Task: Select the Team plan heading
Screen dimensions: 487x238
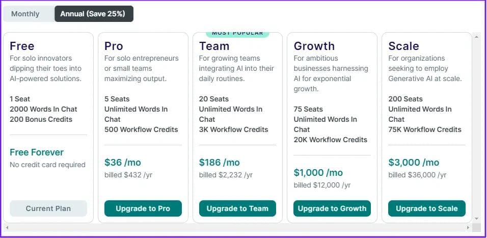Action: click(214, 46)
